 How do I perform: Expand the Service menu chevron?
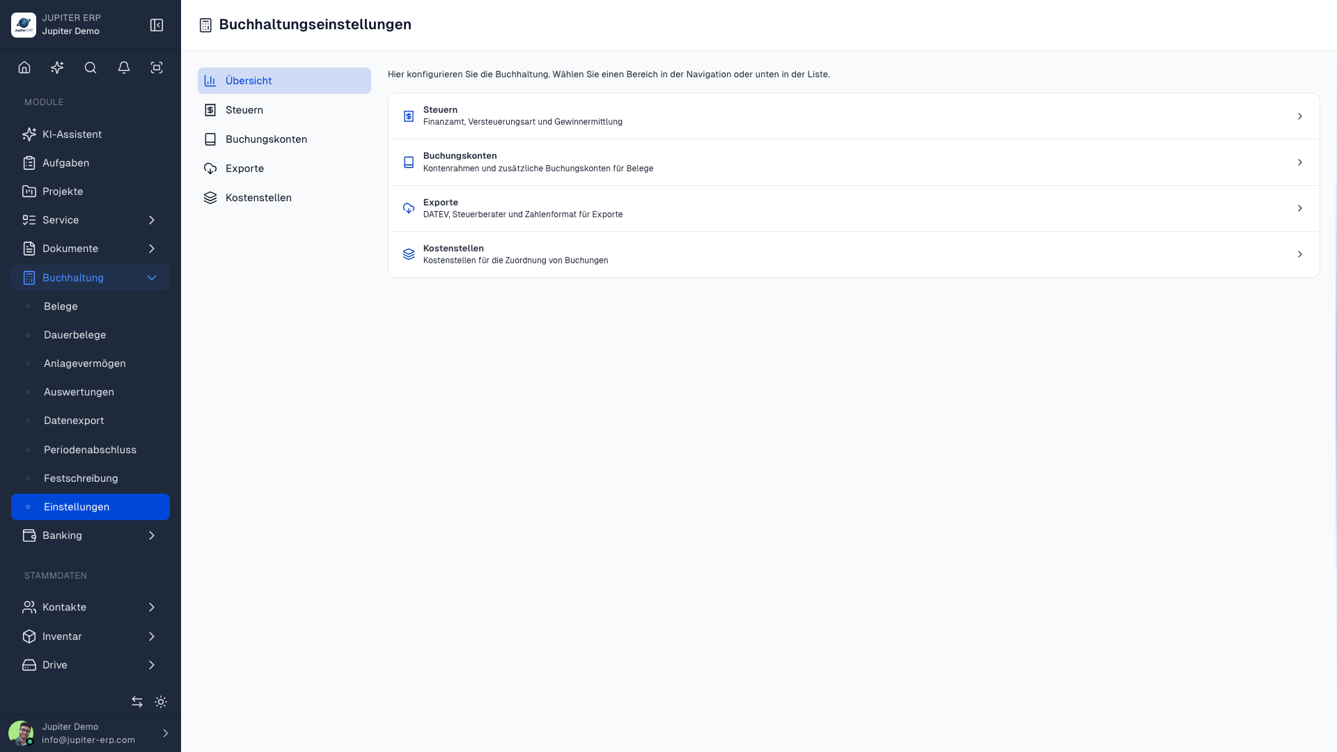[152, 220]
